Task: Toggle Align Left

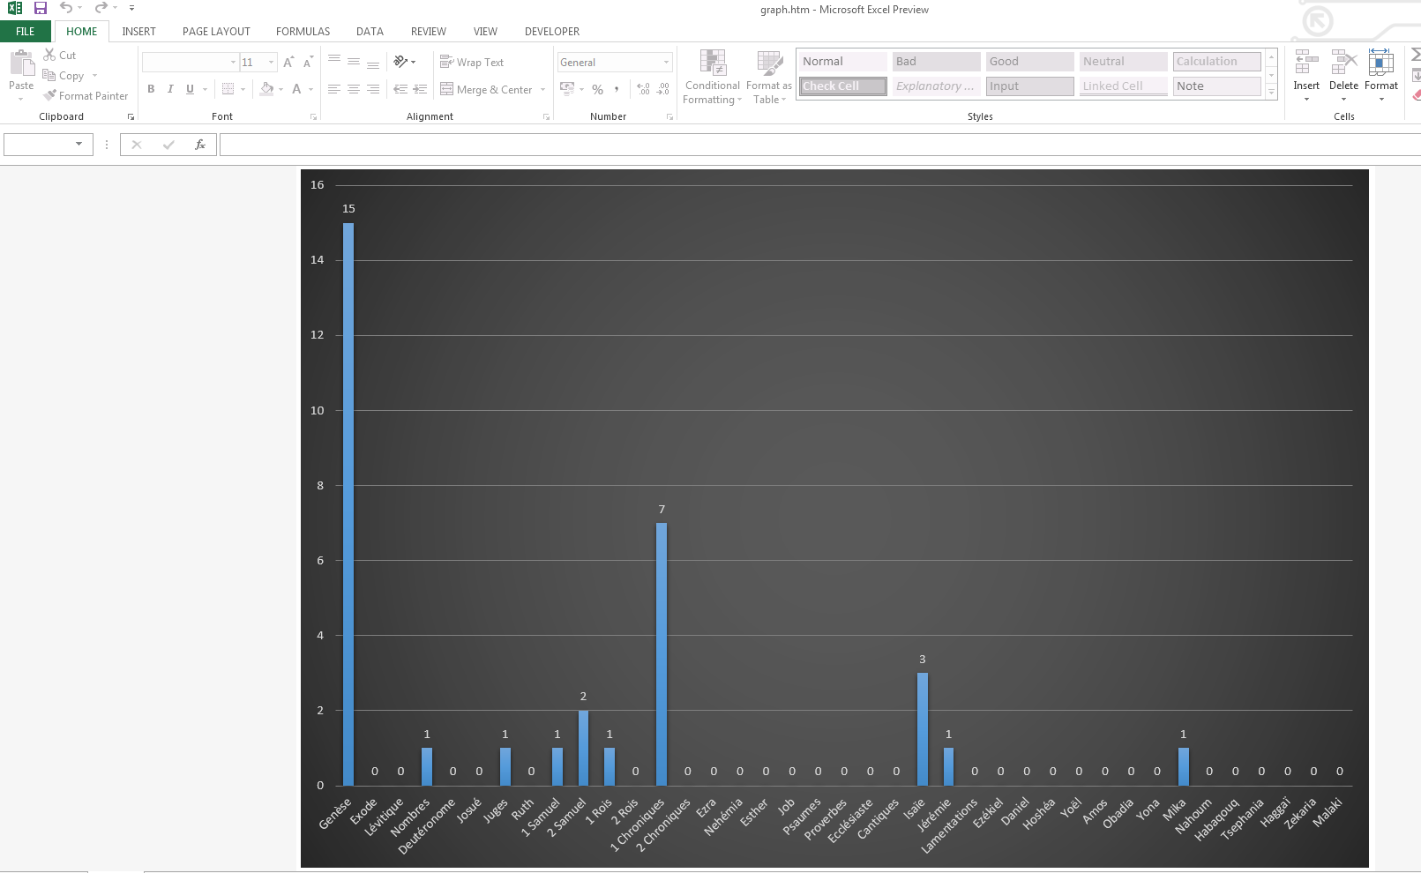Action: (334, 89)
